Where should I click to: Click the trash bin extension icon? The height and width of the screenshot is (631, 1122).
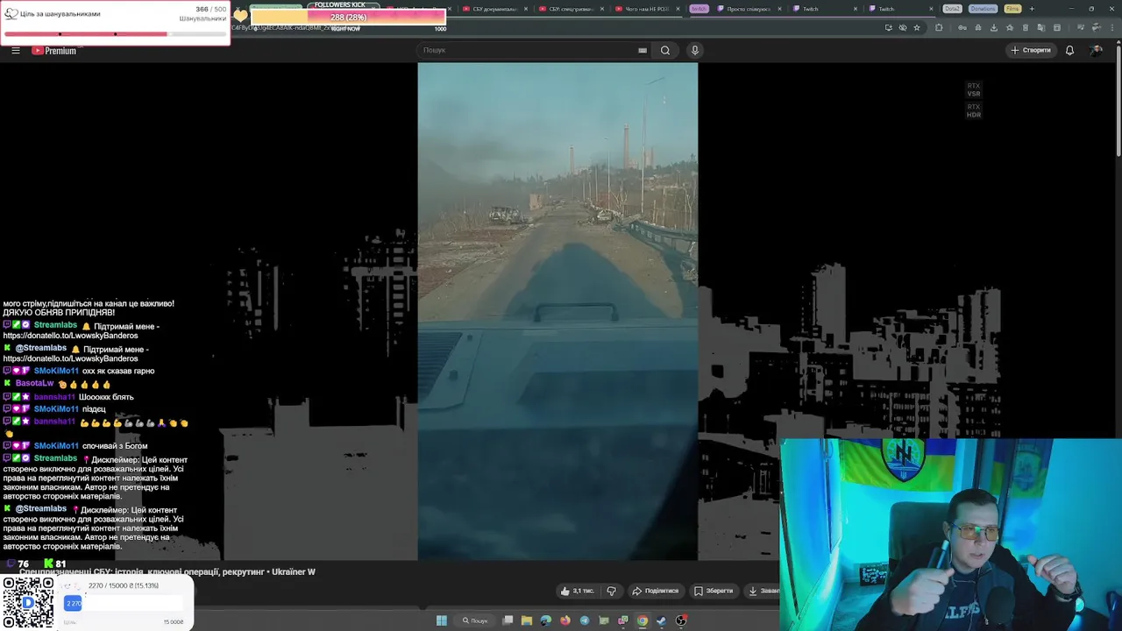1025,27
